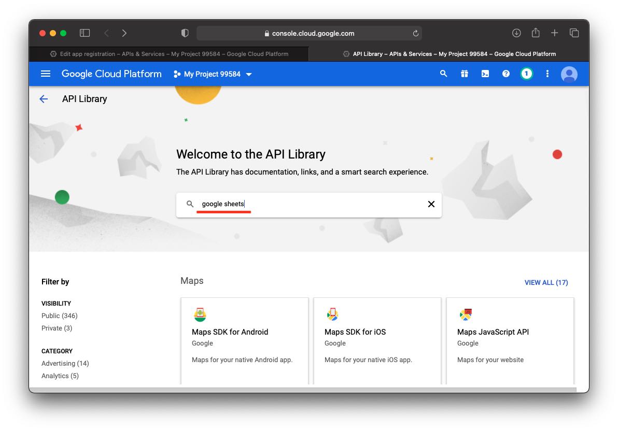Filter by Public (346) visibility
The image size is (618, 431).
(60, 315)
